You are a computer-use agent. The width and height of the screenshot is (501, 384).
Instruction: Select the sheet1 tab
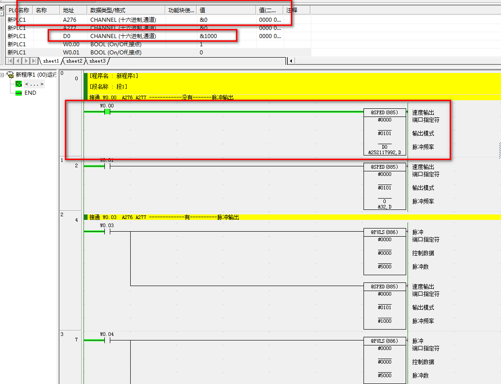point(51,61)
